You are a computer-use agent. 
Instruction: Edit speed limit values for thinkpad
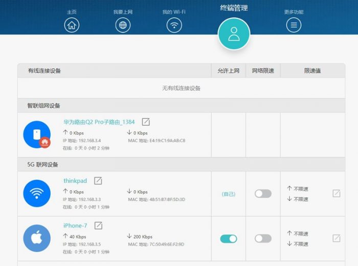tap(336, 193)
